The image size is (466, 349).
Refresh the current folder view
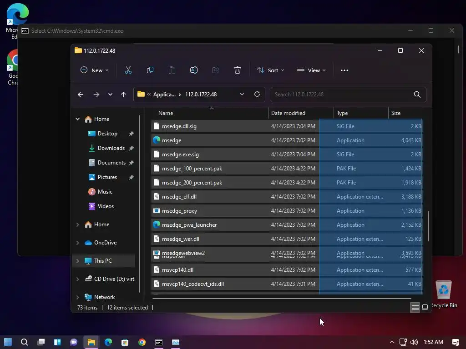pos(257,94)
